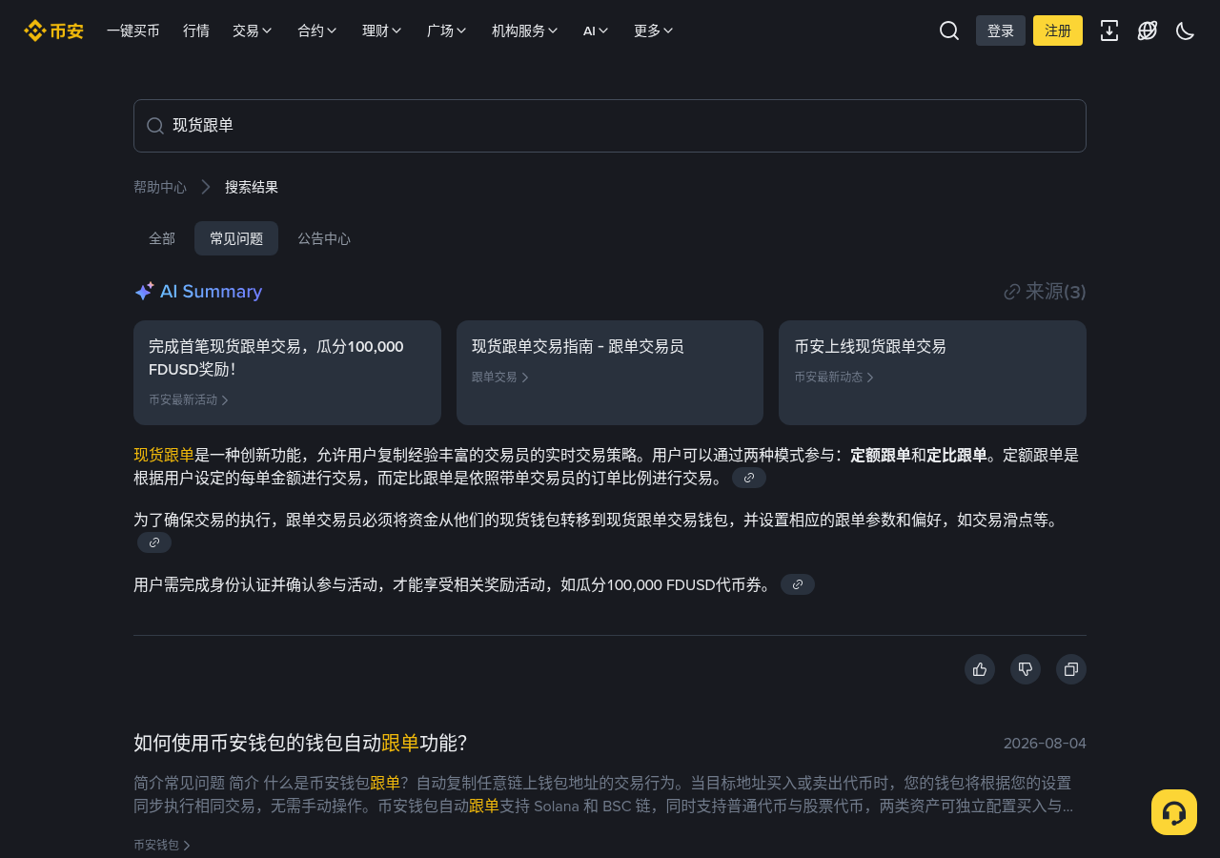The width and height of the screenshot is (1220, 858).
Task: Copy the AI summary text
Action: 1071,669
